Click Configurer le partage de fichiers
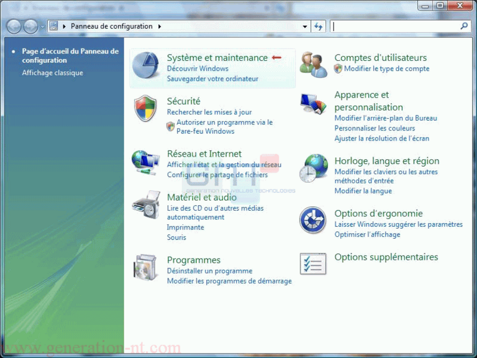The image size is (477, 358). (217, 175)
